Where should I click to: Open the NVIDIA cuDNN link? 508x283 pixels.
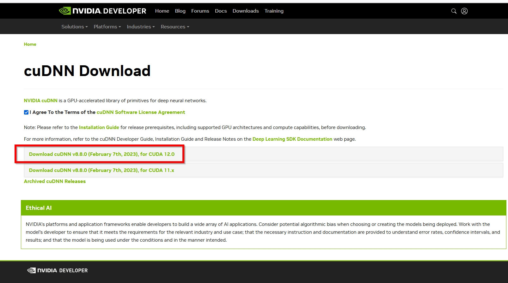41,101
